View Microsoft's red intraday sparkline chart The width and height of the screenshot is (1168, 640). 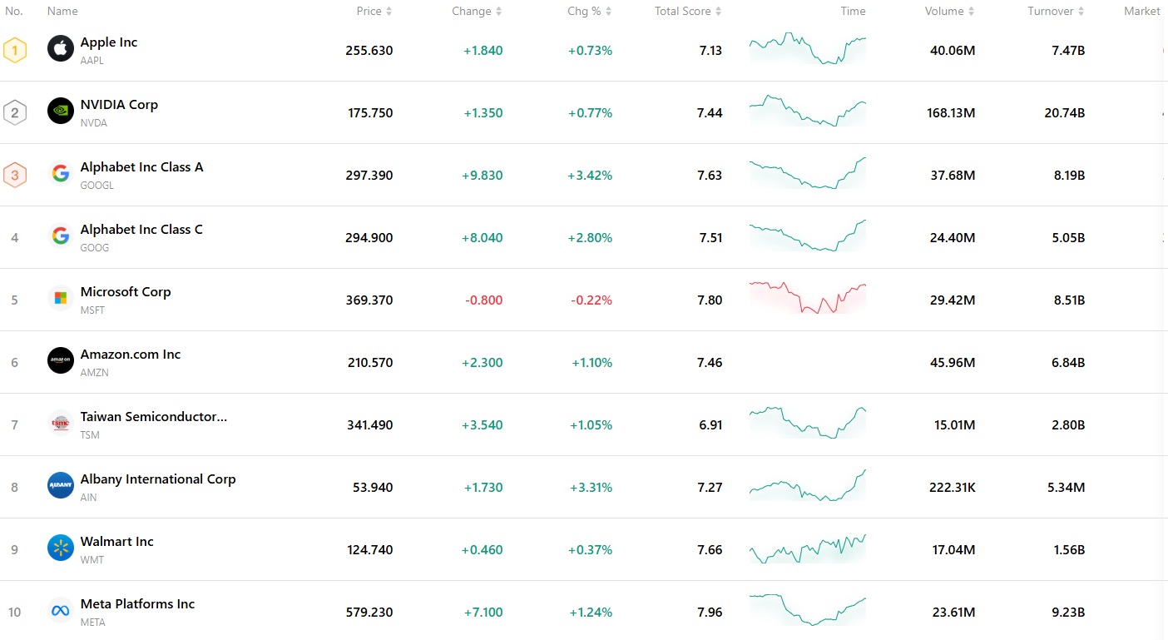click(x=807, y=298)
